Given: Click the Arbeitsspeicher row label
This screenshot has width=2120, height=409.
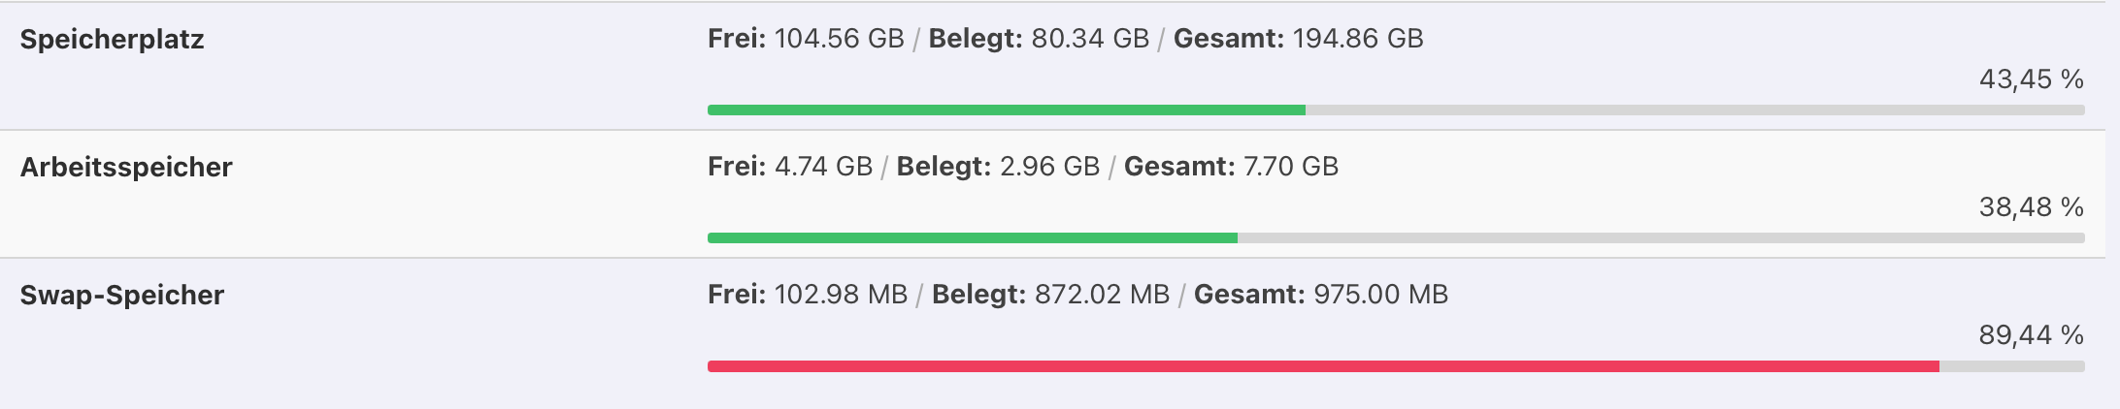Looking at the screenshot, I should click(126, 168).
